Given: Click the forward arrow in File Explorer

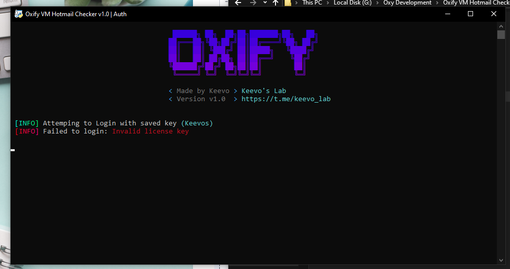Looking at the screenshot, I should [x=253, y=3].
